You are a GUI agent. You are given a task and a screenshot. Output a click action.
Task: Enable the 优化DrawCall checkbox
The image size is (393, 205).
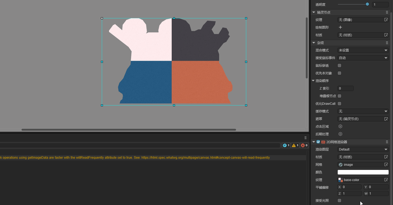[339, 103]
